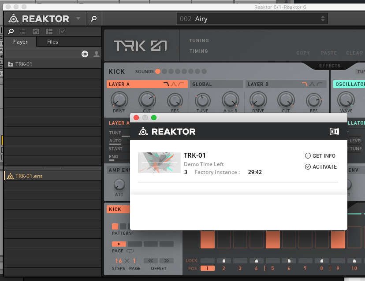Select the user content person icon

(97, 54)
